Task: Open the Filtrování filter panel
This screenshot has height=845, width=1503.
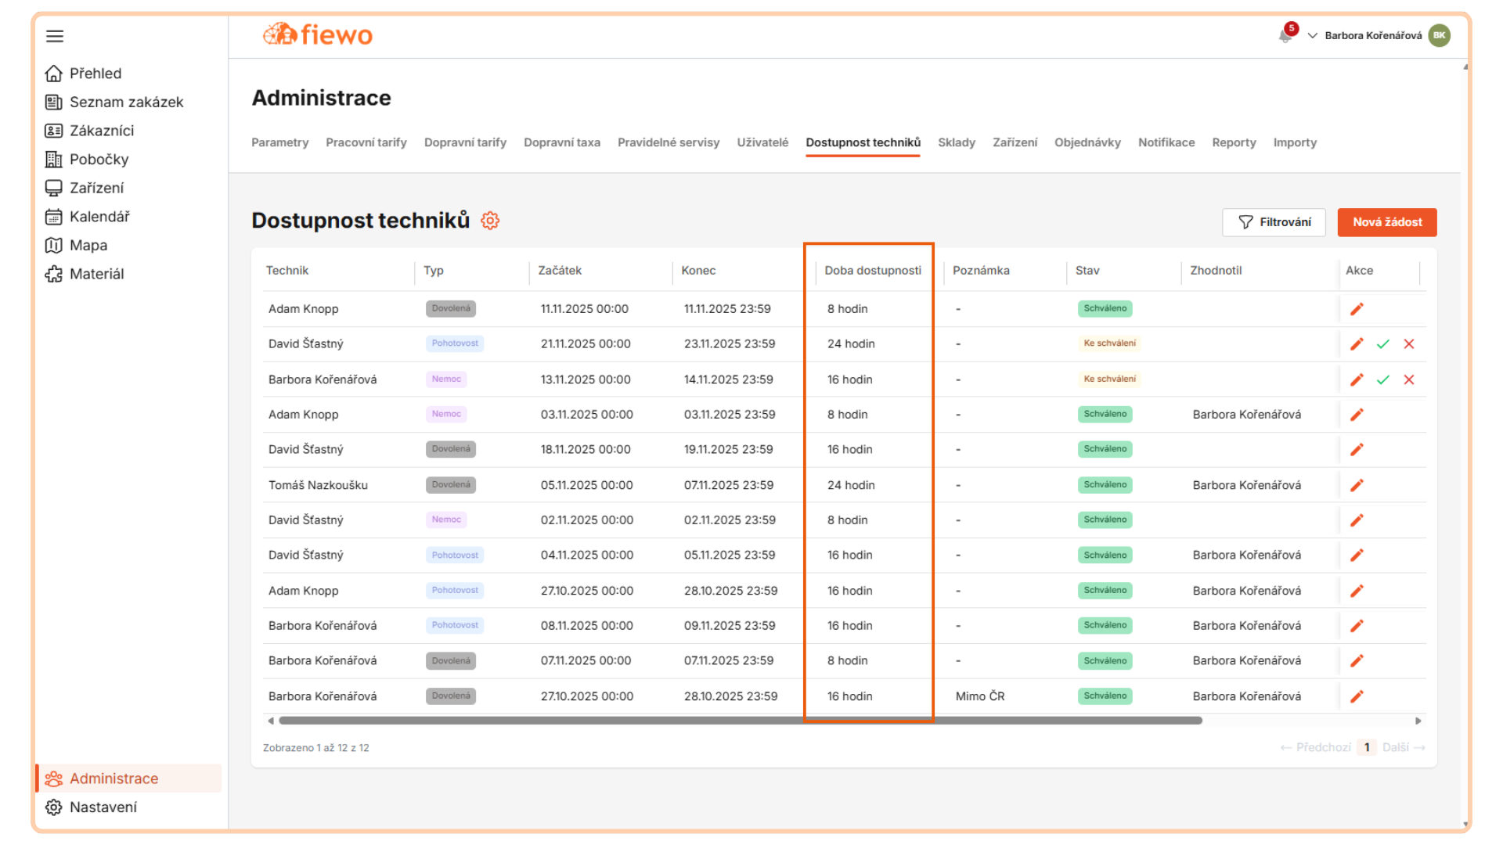Action: click(1274, 222)
